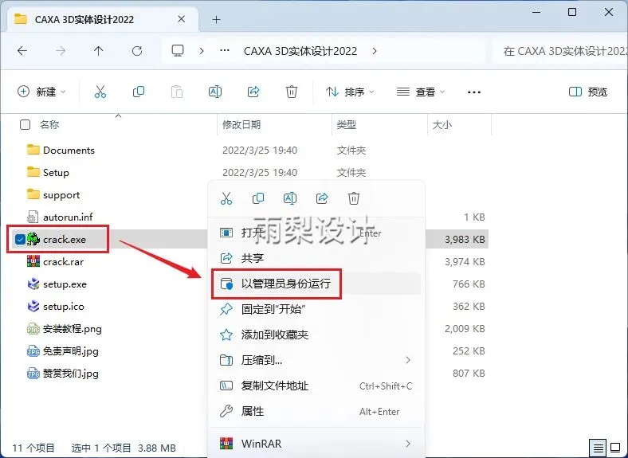Click the Rename icon in the context menu
The image size is (628, 458).
[290, 198]
